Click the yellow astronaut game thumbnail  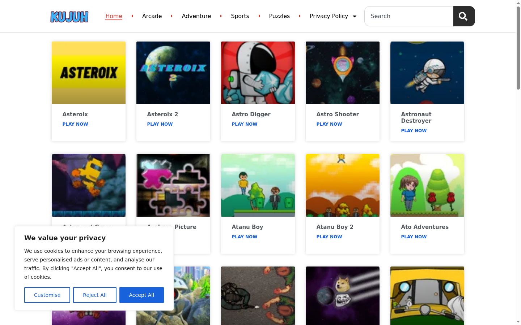pos(89,185)
